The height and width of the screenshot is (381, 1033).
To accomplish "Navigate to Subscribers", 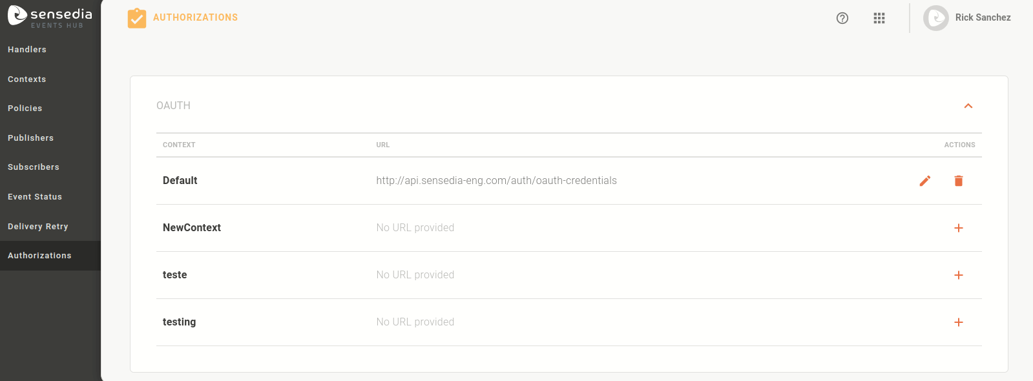I will click(x=50, y=167).
